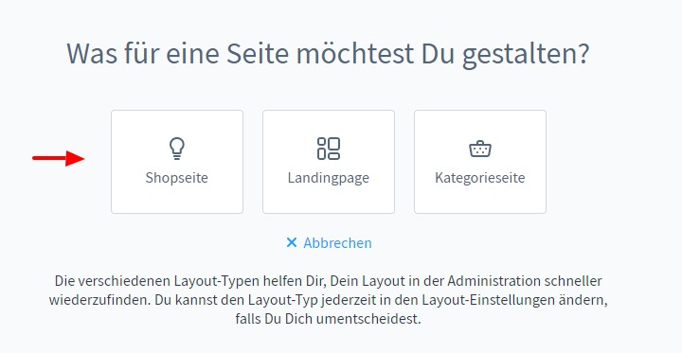This screenshot has height=353, width=682.
Task: Click the Shopseite text label
Action: point(176,177)
